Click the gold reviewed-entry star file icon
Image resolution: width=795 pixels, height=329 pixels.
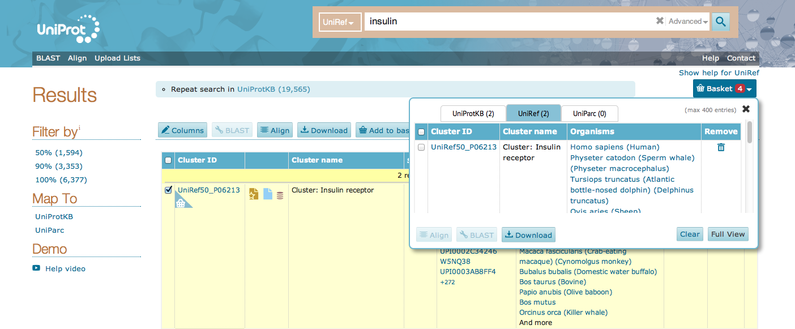click(254, 194)
